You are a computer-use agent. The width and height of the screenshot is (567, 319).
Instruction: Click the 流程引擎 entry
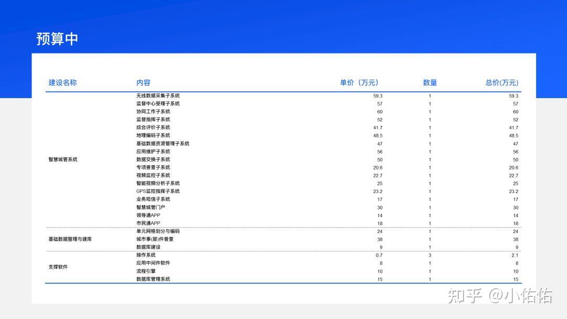146,271
